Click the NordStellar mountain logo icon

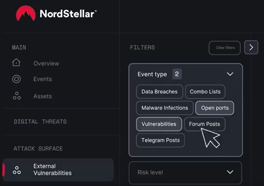[x=26, y=13]
